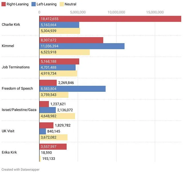
Task: Click the blue bar showing 11,036,394
Action: click(x=82, y=46)
